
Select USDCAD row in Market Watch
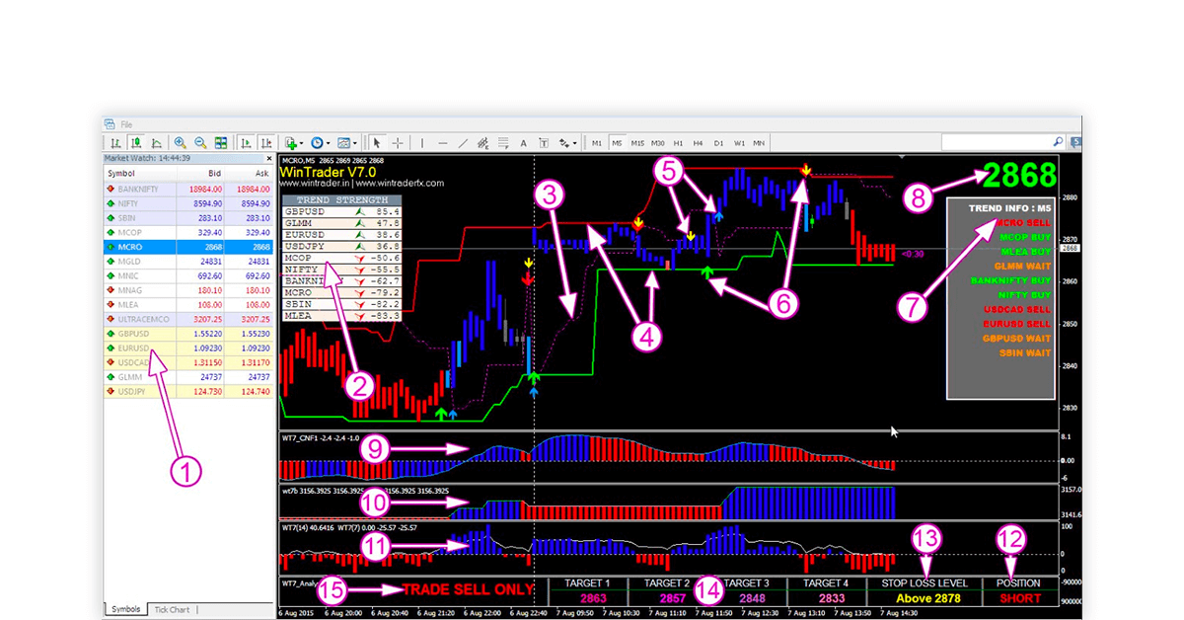click(x=189, y=362)
